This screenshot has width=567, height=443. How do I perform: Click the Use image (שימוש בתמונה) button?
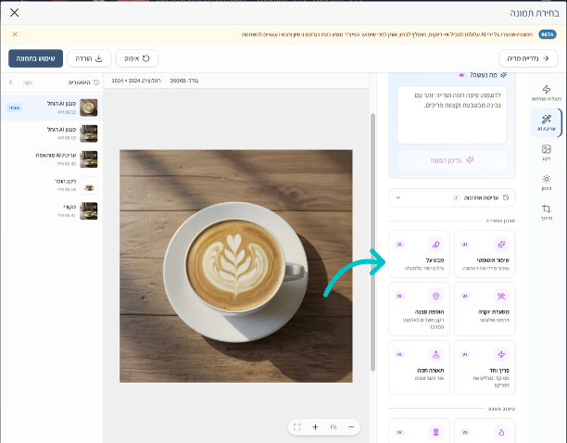pos(35,58)
